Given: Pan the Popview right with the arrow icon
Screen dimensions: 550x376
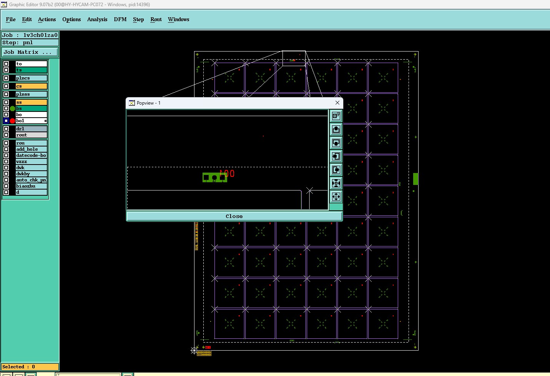Looking at the screenshot, I should pos(336,170).
